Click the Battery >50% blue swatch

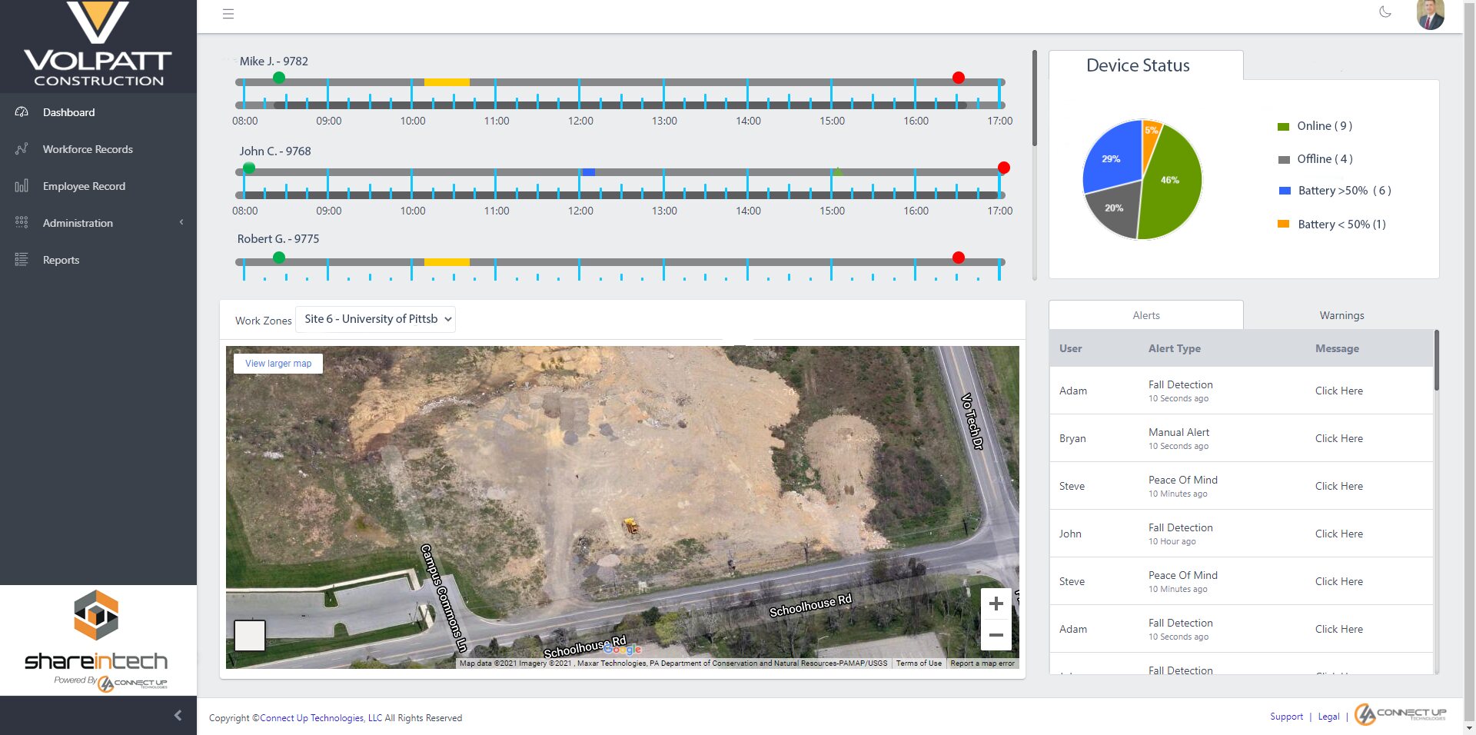point(1284,191)
